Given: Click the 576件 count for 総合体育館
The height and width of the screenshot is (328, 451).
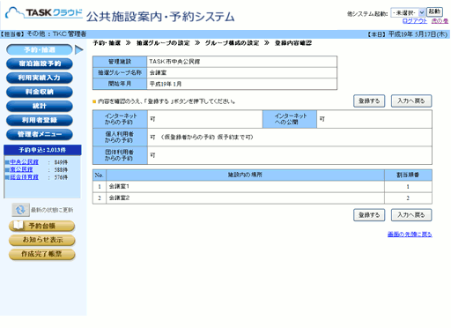Looking at the screenshot, I should pyautogui.click(x=61, y=177).
